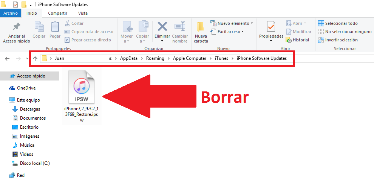The image size is (374, 196).
Task: Choose Copiar ruta de acceso
Action: [89, 32]
